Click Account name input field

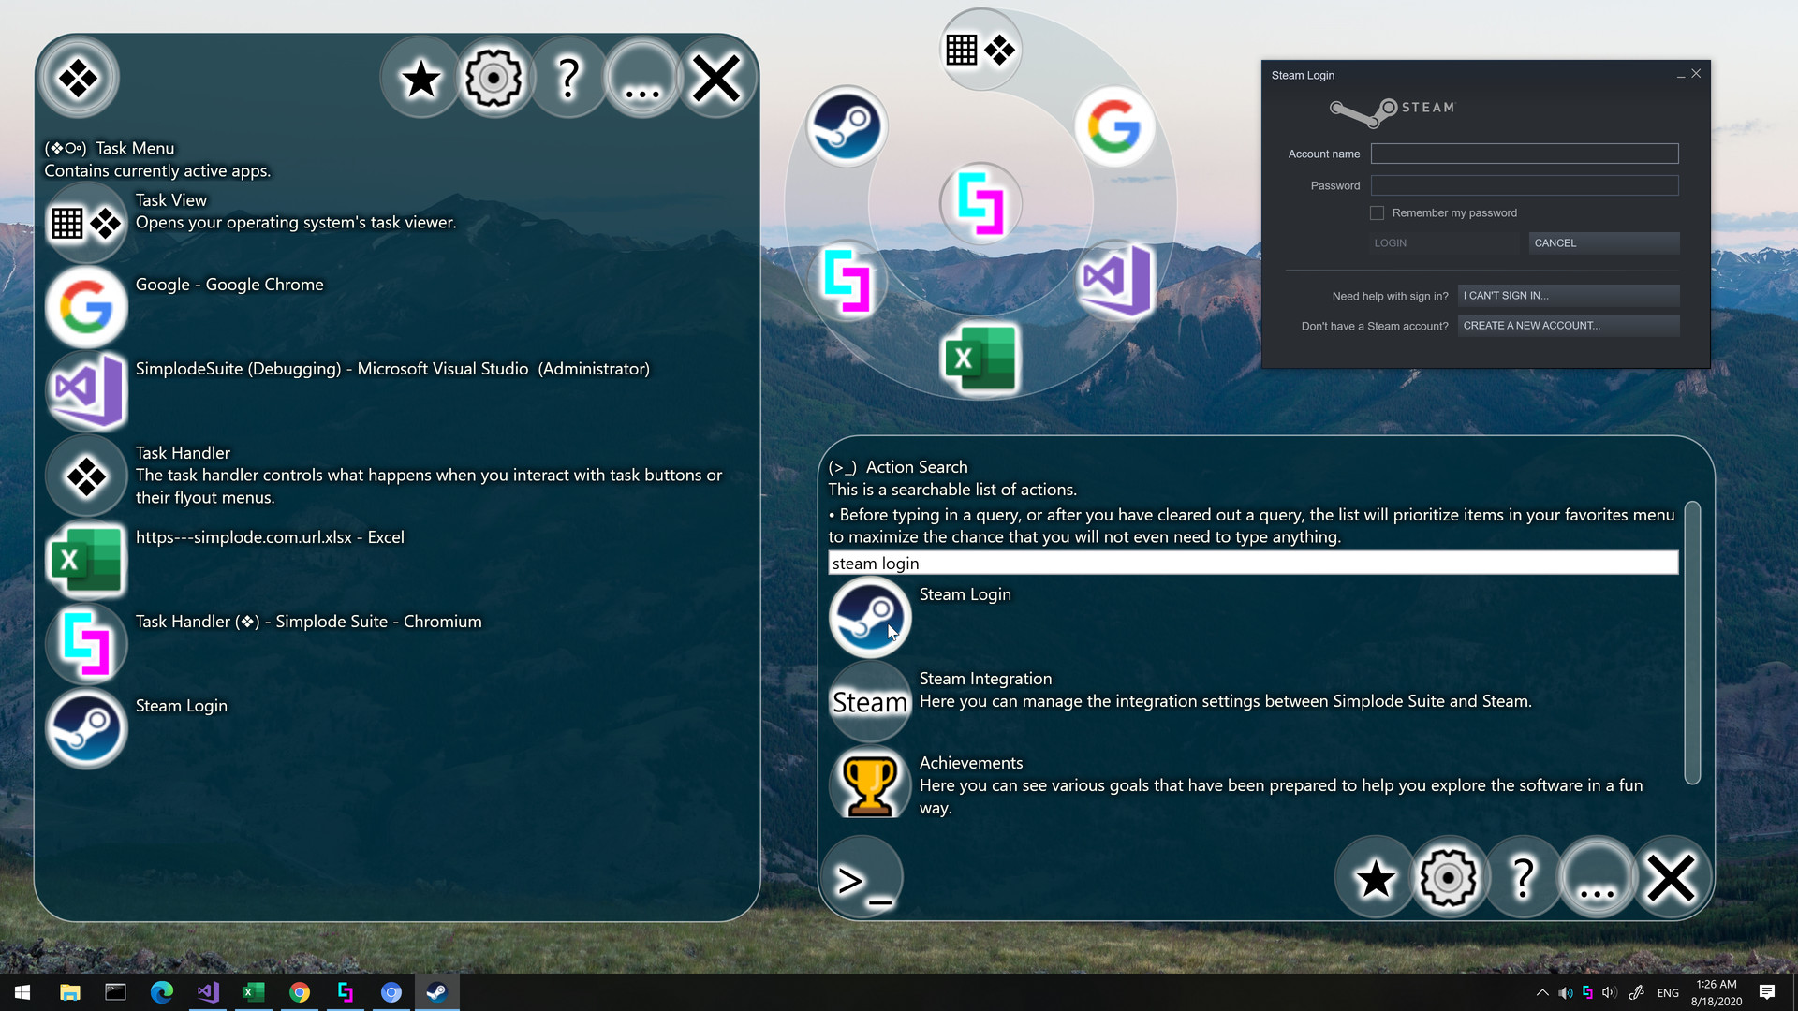tap(1524, 154)
